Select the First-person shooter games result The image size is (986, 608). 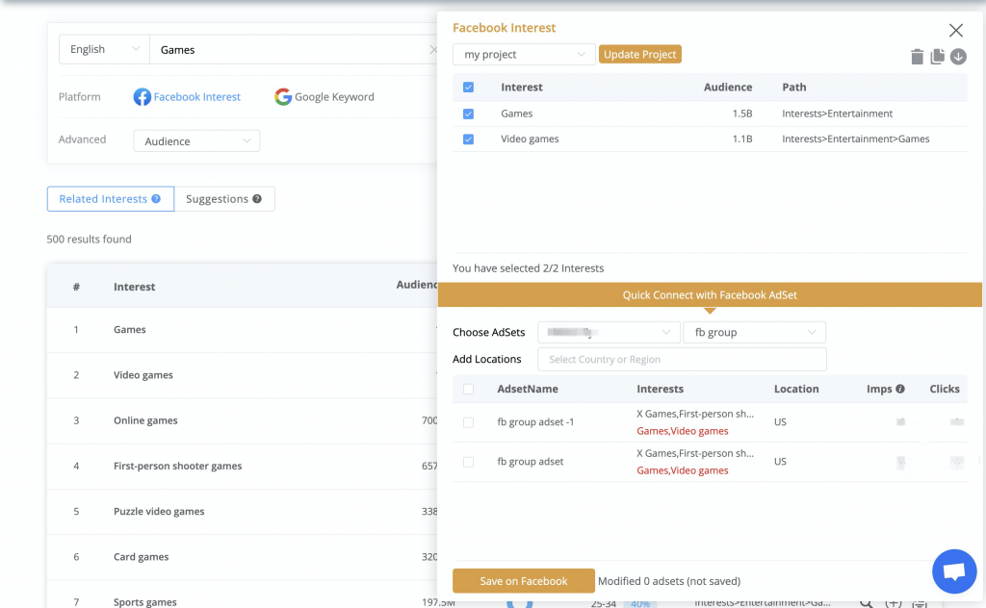point(242,466)
